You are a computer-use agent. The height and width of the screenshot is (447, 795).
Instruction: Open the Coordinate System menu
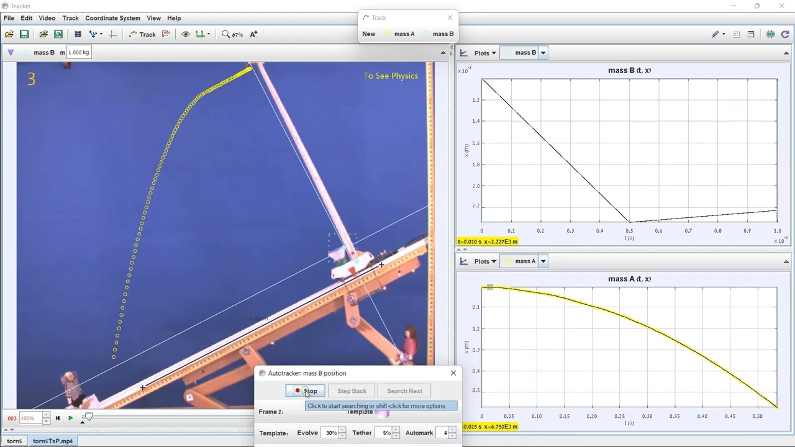112,18
